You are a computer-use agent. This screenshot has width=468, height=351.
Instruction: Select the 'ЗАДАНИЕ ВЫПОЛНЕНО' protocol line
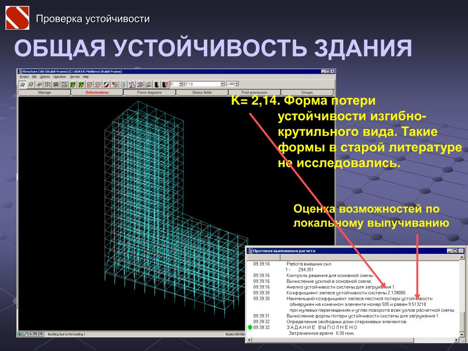tap(322, 327)
